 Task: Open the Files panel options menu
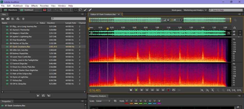click(82, 14)
